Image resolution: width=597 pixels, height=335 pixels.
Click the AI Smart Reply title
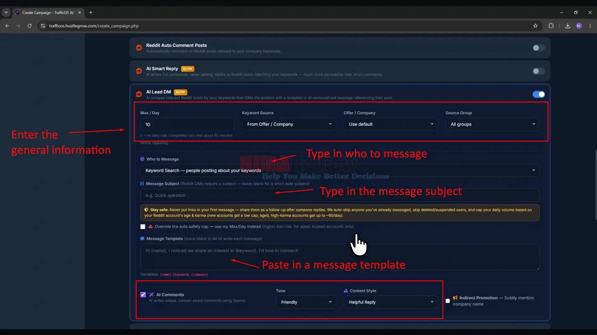(x=162, y=69)
